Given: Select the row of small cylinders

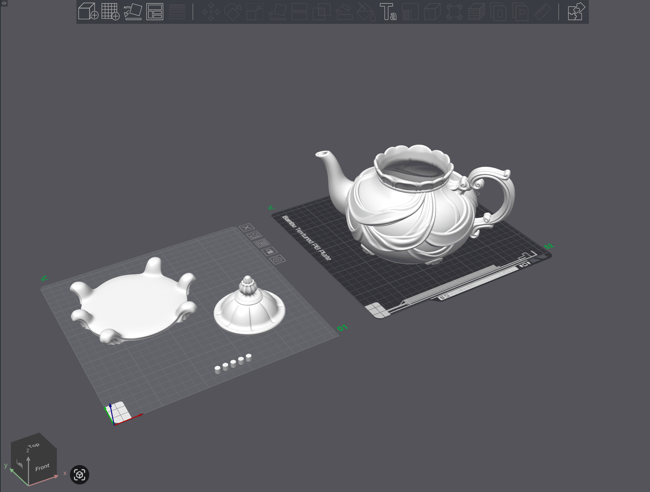Looking at the screenshot, I should [x=233, y=363].
